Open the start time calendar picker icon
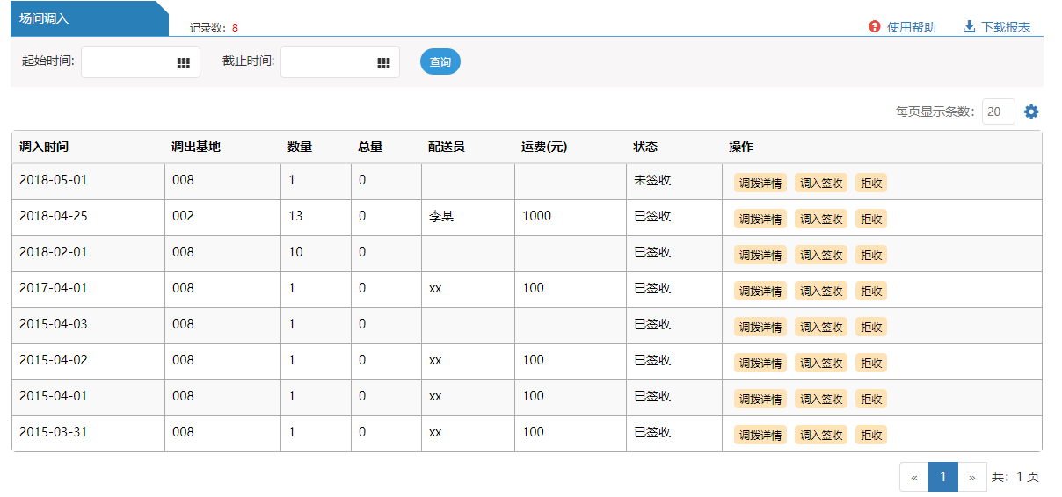Viewport: 1062px width, 497px height. click(x=184, y=62)
